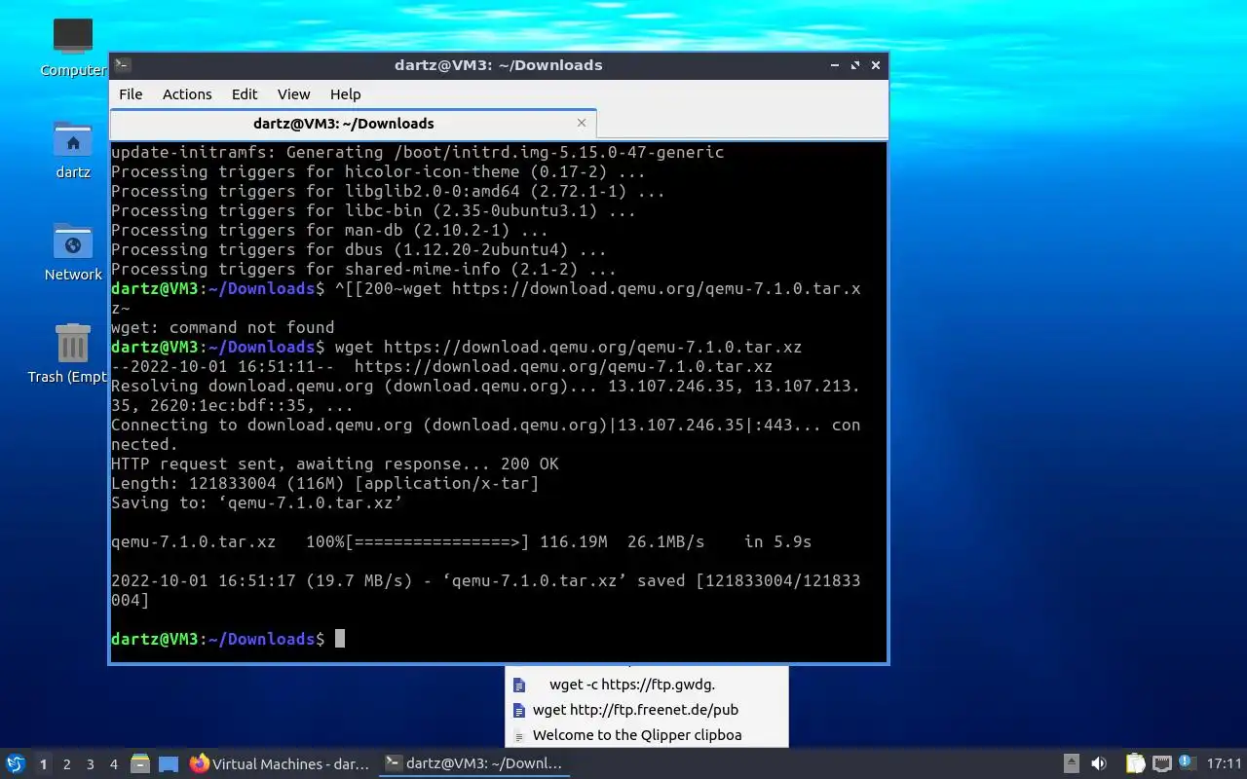Close the dartz@VM3 terminal tab
Image resolution: width=1247 pixels, height=779 pixels.
click(582, 123)
